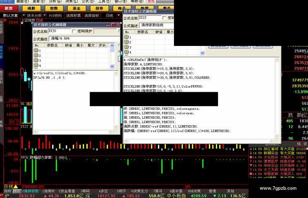Click the 基金 category button
This screenshot has width=308, height=198.
coord(77,8)
